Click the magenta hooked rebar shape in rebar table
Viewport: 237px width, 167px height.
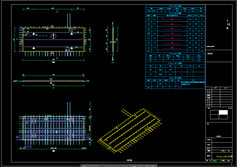[x=172, y=19]
